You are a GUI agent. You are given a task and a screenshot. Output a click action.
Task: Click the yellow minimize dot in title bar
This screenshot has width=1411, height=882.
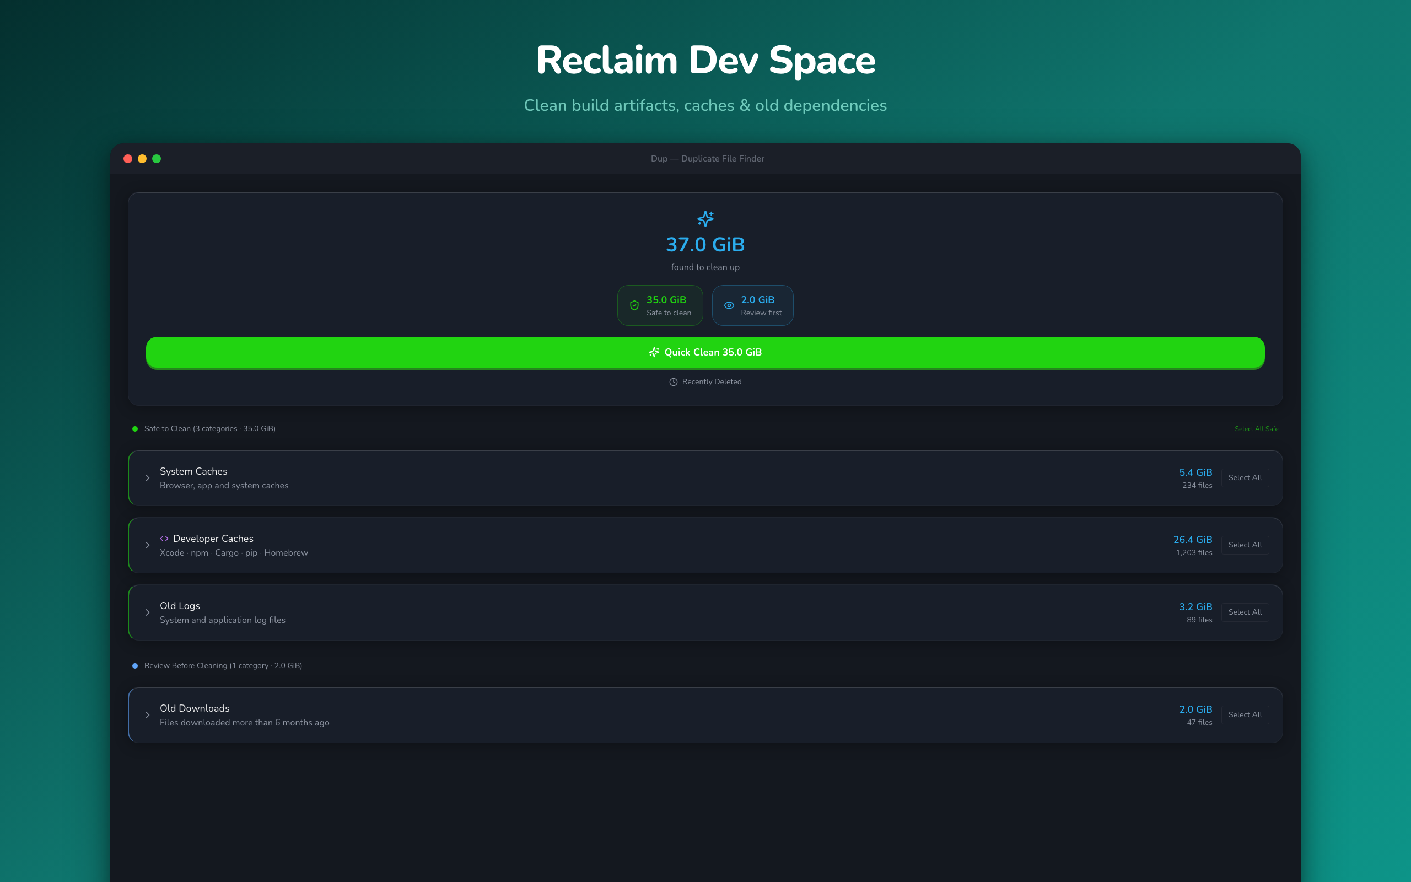tap(142, 158)
